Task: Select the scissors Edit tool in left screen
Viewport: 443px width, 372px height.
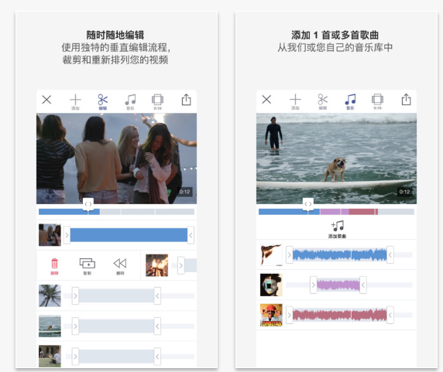Action: point(102,102)
